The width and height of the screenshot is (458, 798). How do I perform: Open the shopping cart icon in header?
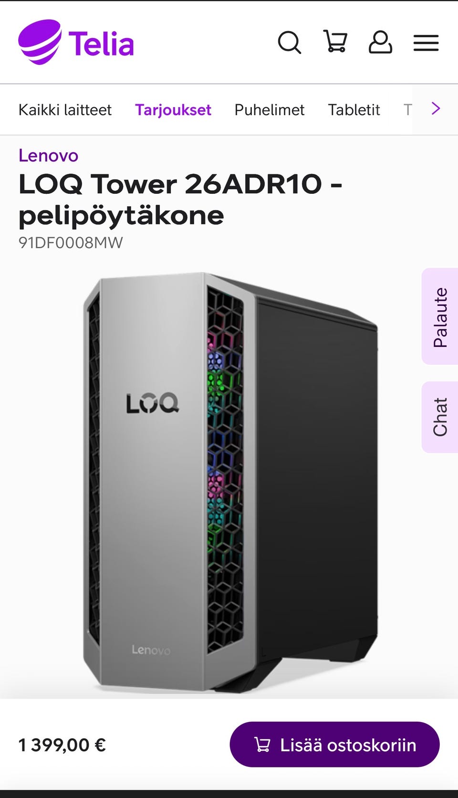pyautogui.click(x=335, y=42)
